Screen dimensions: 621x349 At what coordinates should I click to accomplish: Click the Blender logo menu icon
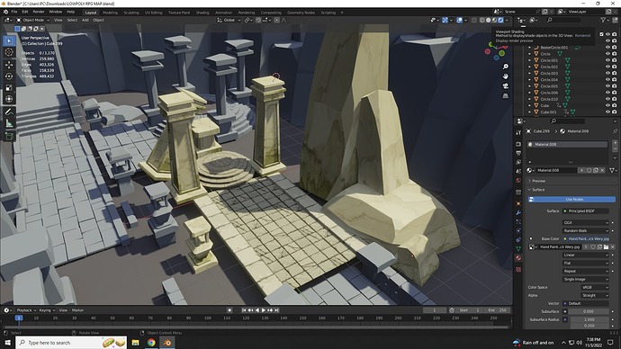[5, 12]
